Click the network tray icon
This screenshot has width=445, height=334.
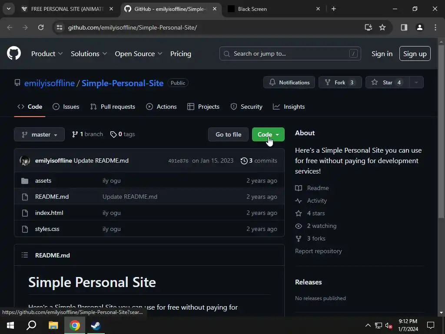379,325
